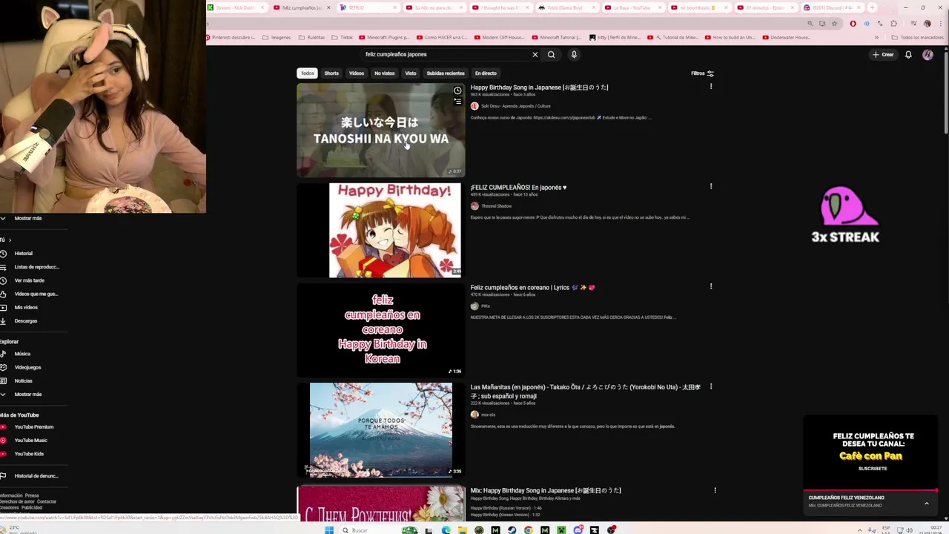The width and height of the screenshot is (949, 534).
Task: Open Happy Birthday Song in Japanese thumbnail
Action: pyautogui.click(x=380, y=130)
